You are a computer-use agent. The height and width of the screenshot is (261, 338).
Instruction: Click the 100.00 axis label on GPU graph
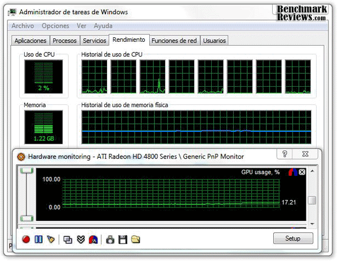[51, 179]
